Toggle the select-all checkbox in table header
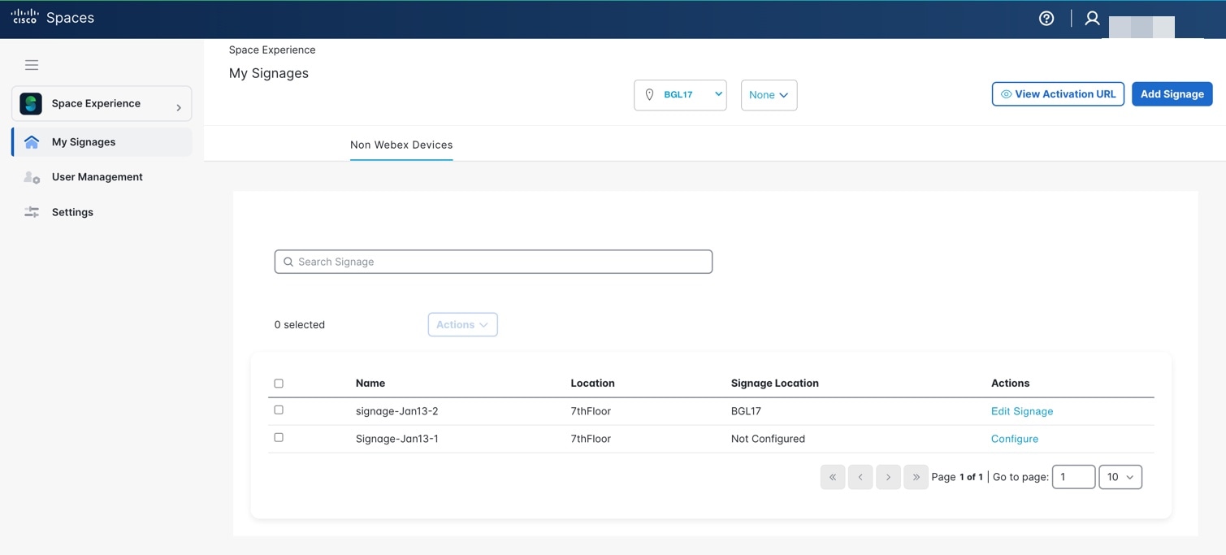This screenshot has width=1226, height=555. [x=279, y=384]
